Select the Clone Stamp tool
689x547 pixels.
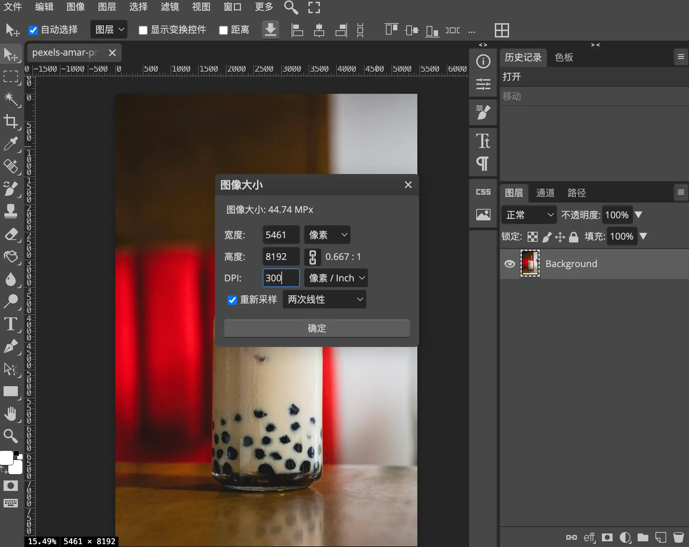pos(11,211)
